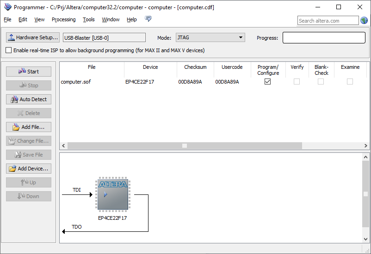Image resolution: width=371 pixels, height=254 pixels.
Task: Click the File column header
Action: pyautogui.click(x=92, y=67)
